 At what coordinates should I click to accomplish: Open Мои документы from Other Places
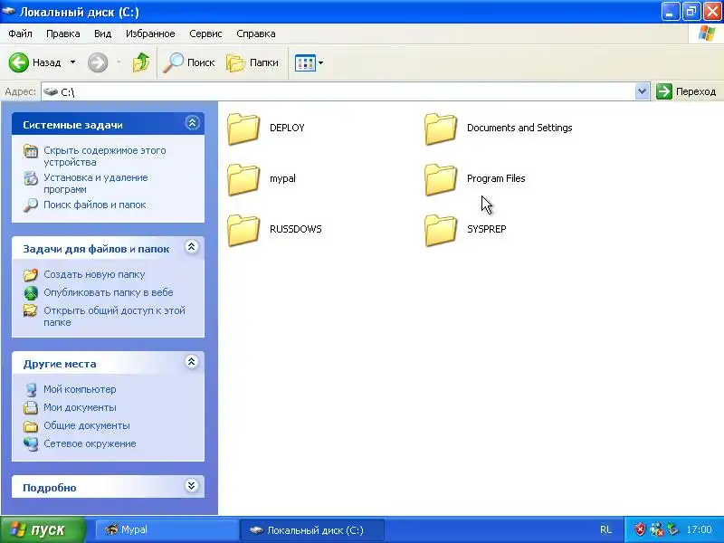[80, 407]
